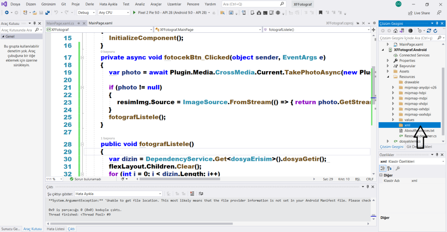Select the xml folder in Solution Explorer
447x232 pixels.
pyautogui.click(x=407, y=125)
